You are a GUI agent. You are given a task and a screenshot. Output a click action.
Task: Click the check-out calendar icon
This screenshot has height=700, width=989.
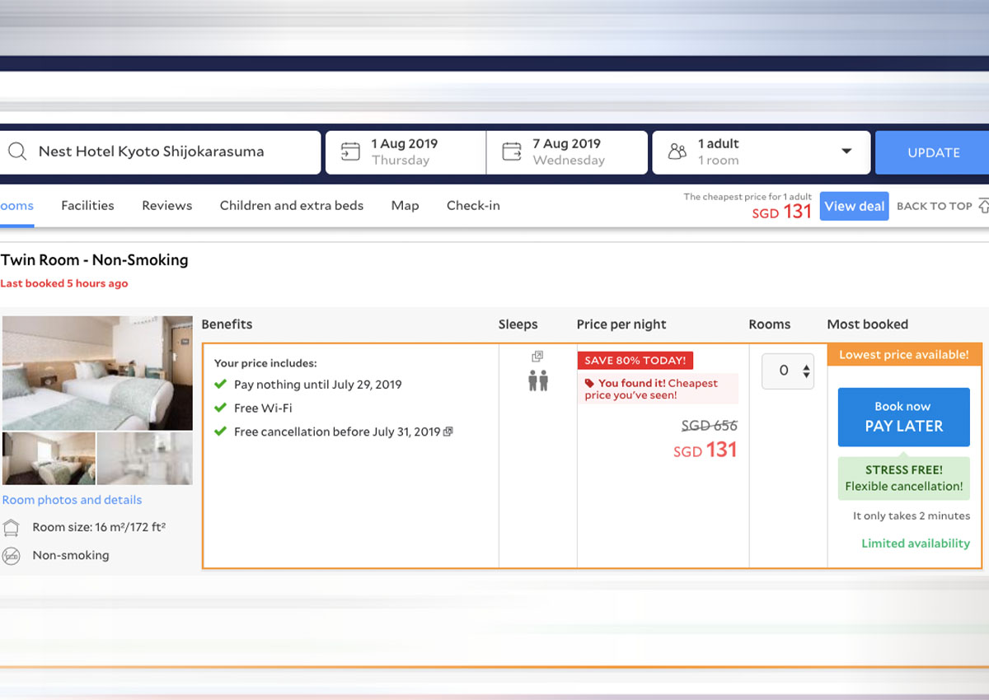(512, 152)
